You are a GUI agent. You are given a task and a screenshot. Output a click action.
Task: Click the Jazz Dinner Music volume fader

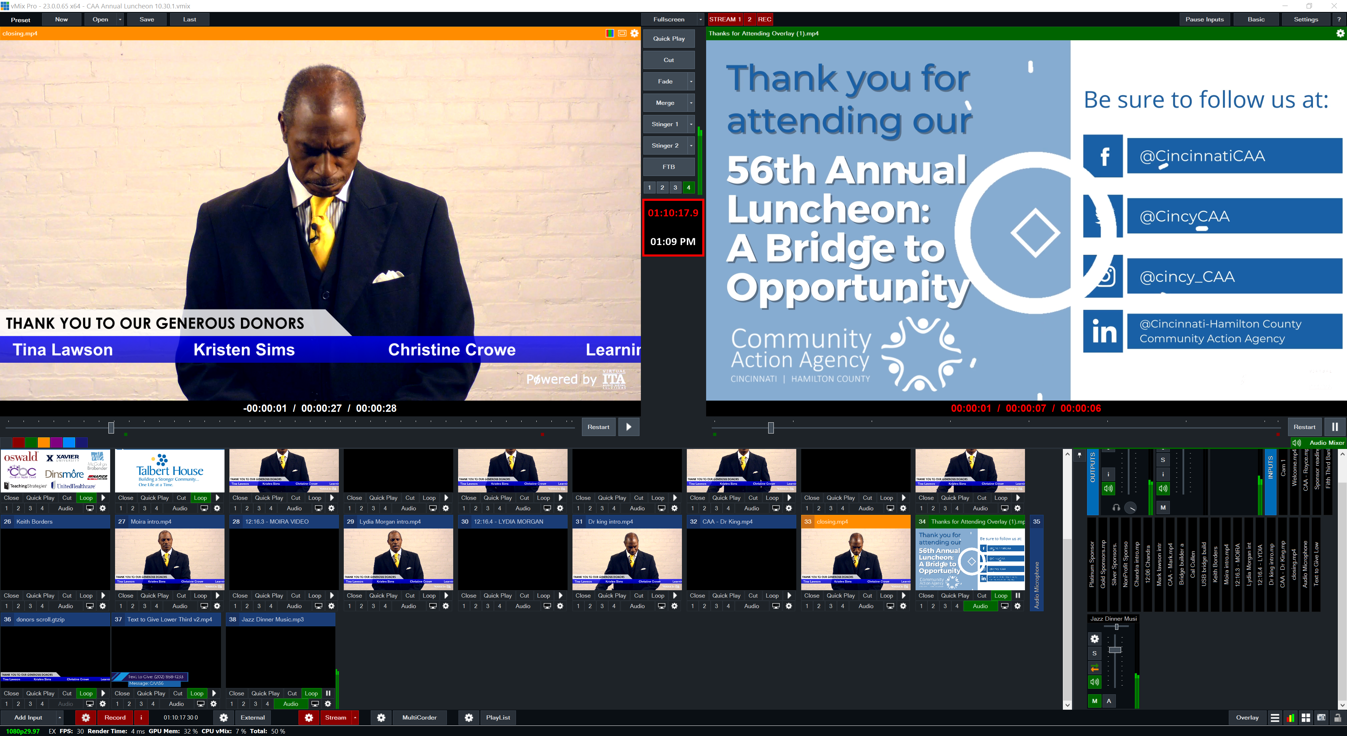[1115, 650]
